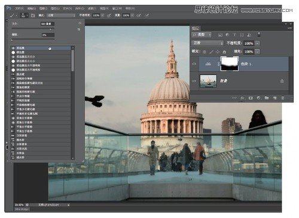Open the Brush tool preset picker icon
This screenshot has height=218, width=299.
pyautogui.click(x=13, y=15)
